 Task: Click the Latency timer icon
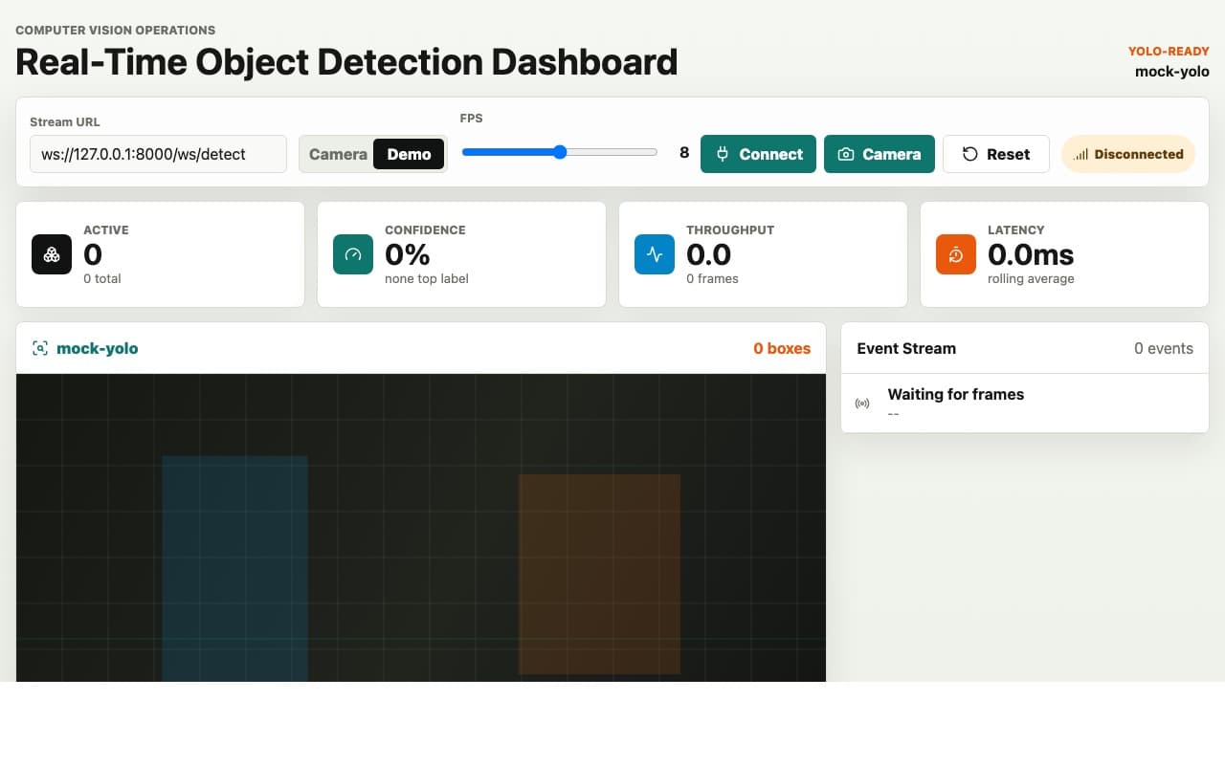[956, 254]
